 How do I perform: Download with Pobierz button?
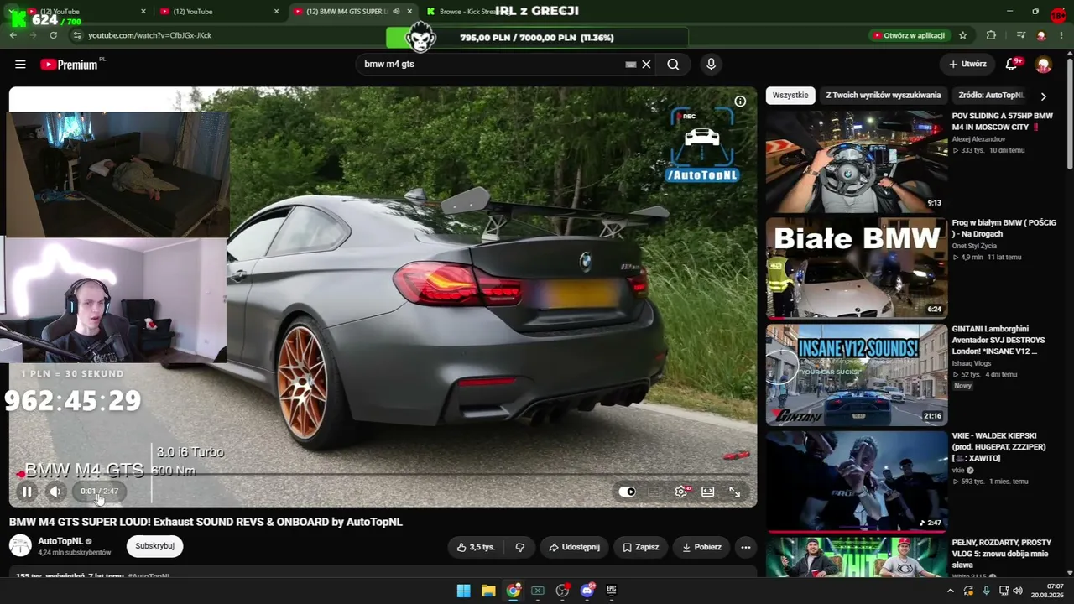tap(701, 547)
